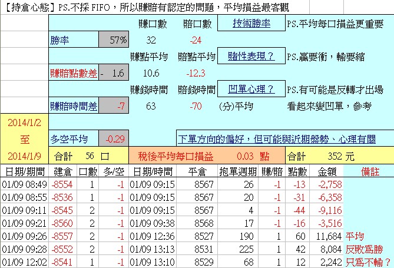Image resolution: width=394 pixels, height=268 pixels.
Task: Select the 合計 56 口 cell
Action: 89,156
